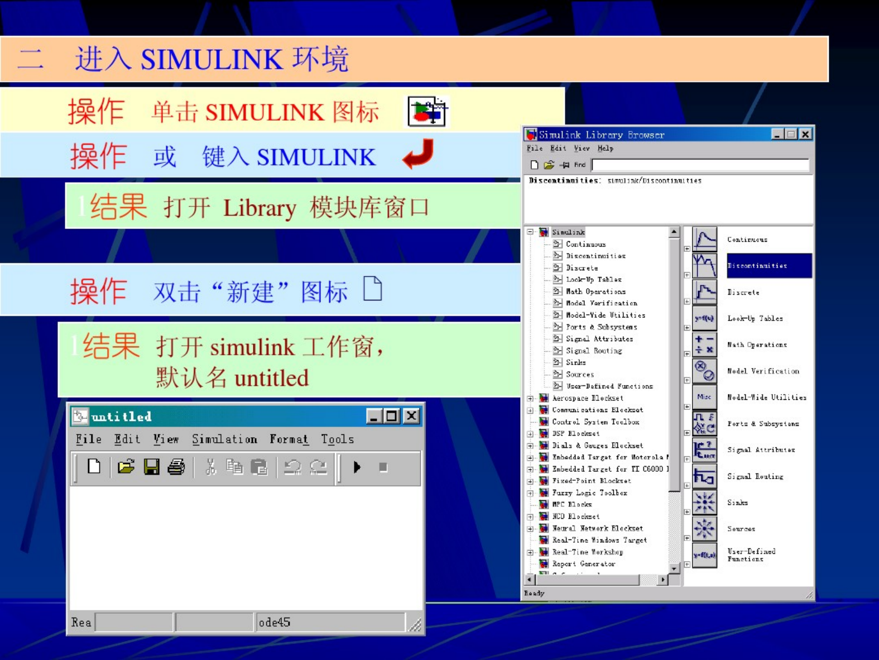Click the New model icon in untitled window toolbar
Screen dimensions: 879x660
point(94,466)
